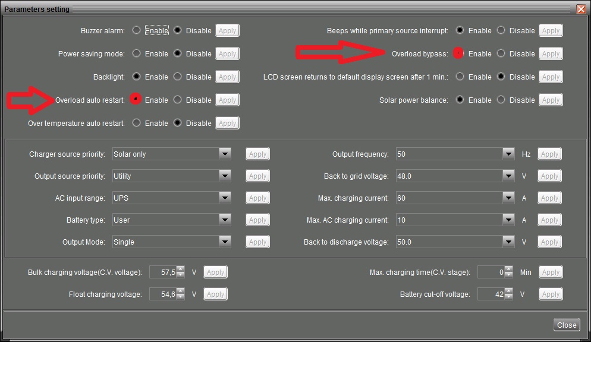591x377 pixels.
Task: Decrease the Float charging voltage stepper
Action: [181, 297]
